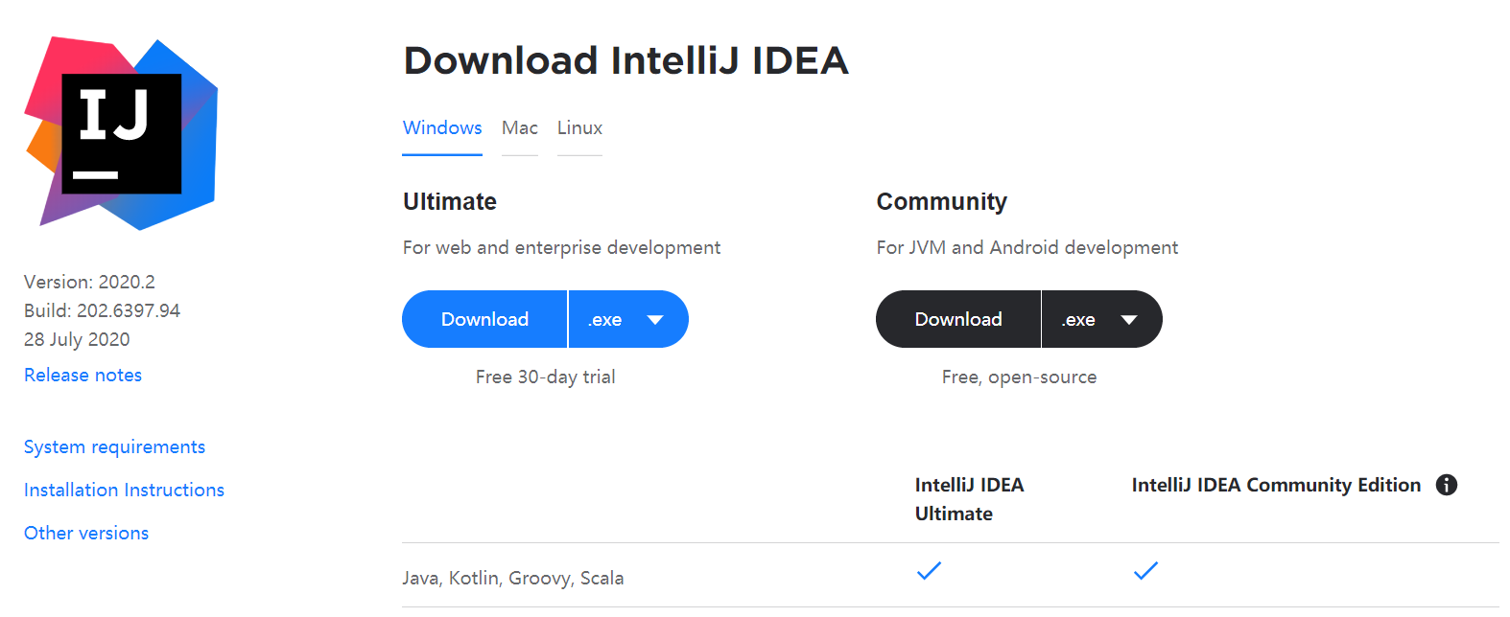
Task: Click the 'Version: 2020.2' text
Action: [x=89, y=282]
